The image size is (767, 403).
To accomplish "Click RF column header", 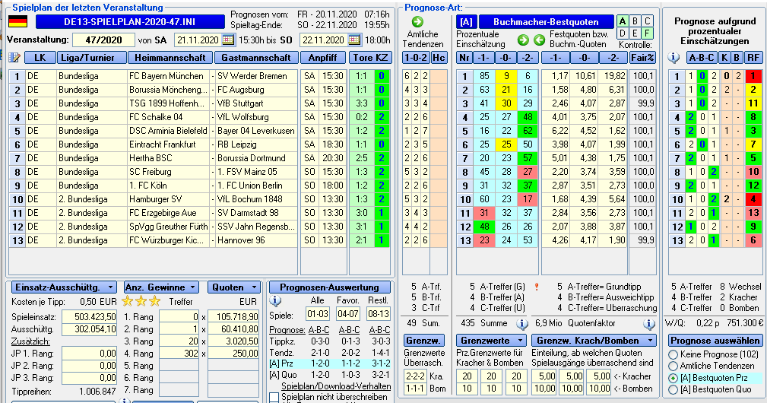I will click(x=753, y=58).
